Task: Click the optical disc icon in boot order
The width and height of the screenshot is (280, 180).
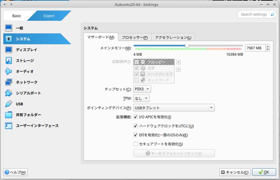Action: point(143,68)
